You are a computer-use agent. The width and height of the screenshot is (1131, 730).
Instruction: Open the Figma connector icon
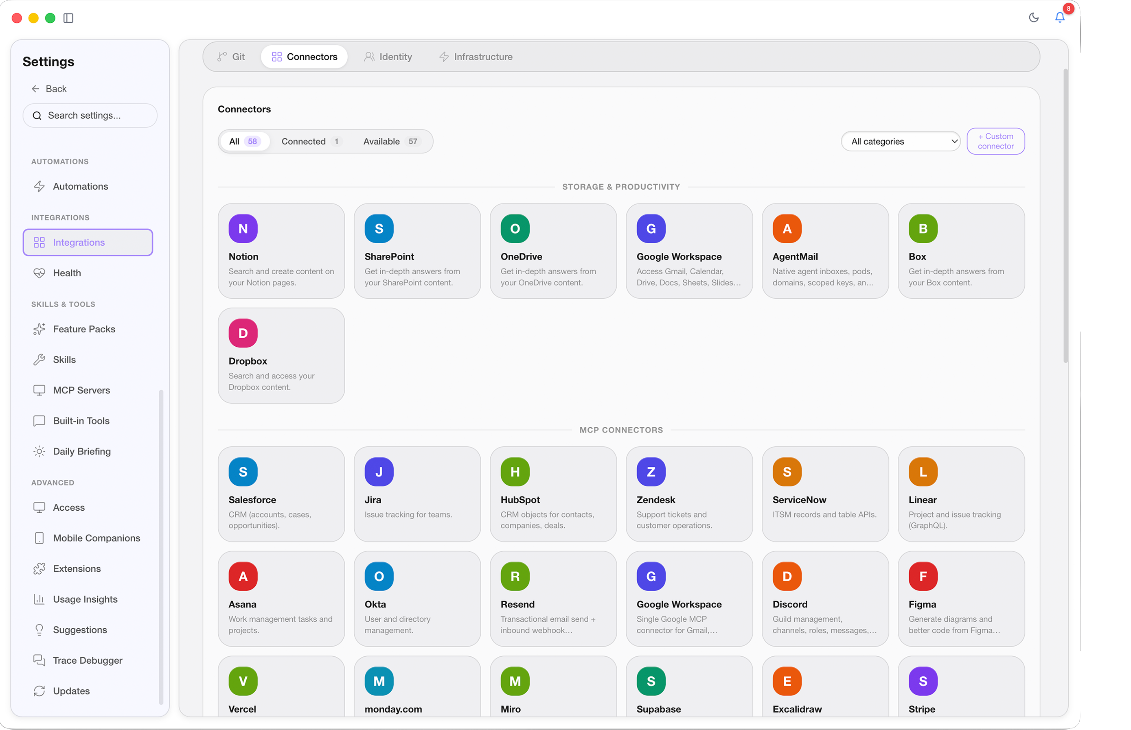pos(923,577)
